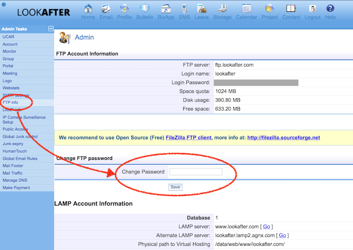353x250 pixels.
Task: Open the FileZilla FTP client link
Action: pyautogui.click(x=188, y=138)
